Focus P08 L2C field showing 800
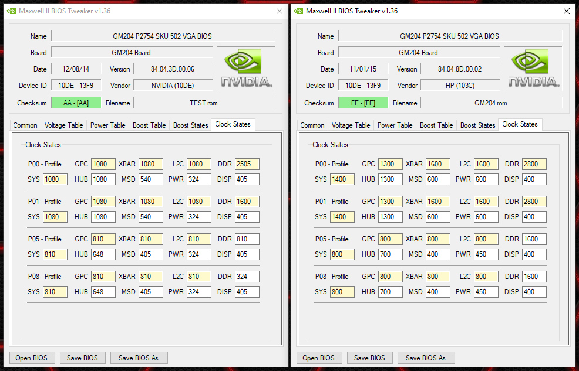This screenshot has height=371, width=579. pos(486,277)
